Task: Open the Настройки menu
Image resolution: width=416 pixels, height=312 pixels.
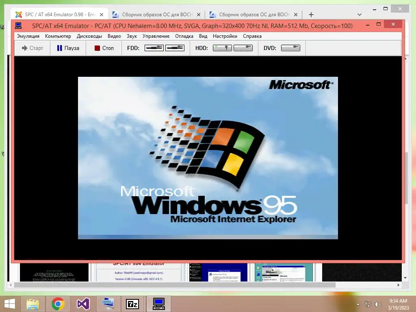Action: (225, 36)
